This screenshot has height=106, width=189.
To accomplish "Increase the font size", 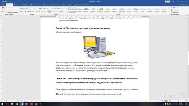I will [x=35, y=9].
